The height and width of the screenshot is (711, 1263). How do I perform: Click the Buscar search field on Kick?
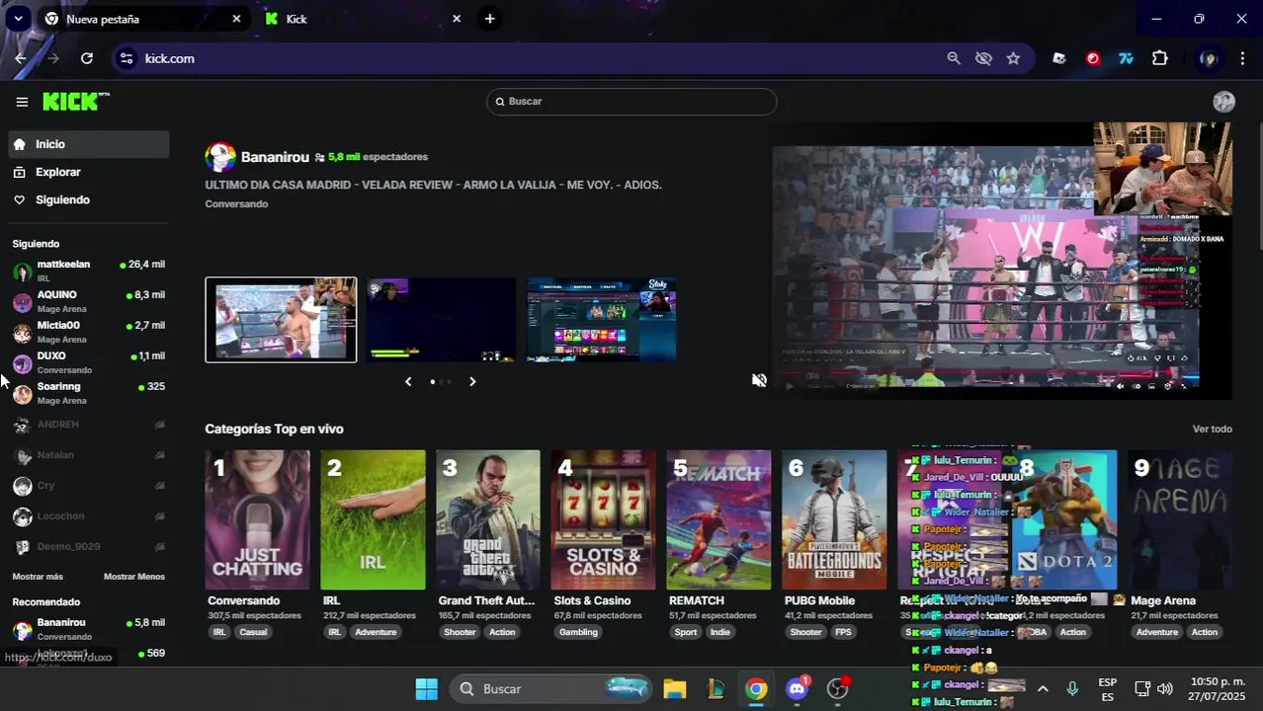pos(631,102)
